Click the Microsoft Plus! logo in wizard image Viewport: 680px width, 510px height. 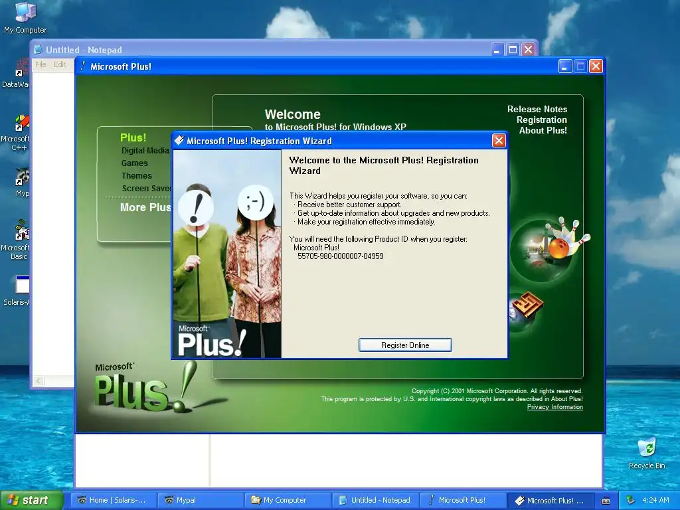click(x=212, y=341)
